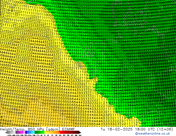Screen dimensions: 176x136
Task: Open the weatheronline.co.uk copyright link
Action: [153, 134]
